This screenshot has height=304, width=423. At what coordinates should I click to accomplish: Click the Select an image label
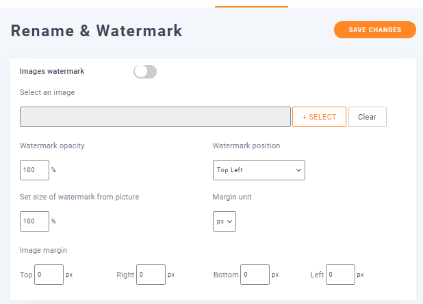pyautogui.click(x=47, y=92)
